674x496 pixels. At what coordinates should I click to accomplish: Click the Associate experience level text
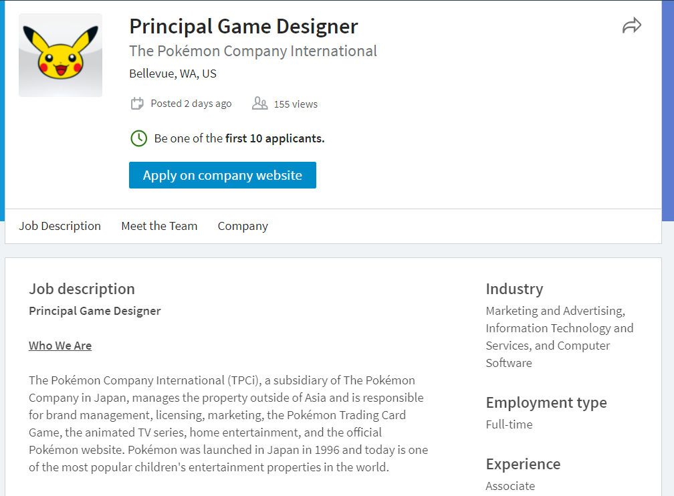pos(510,485)
